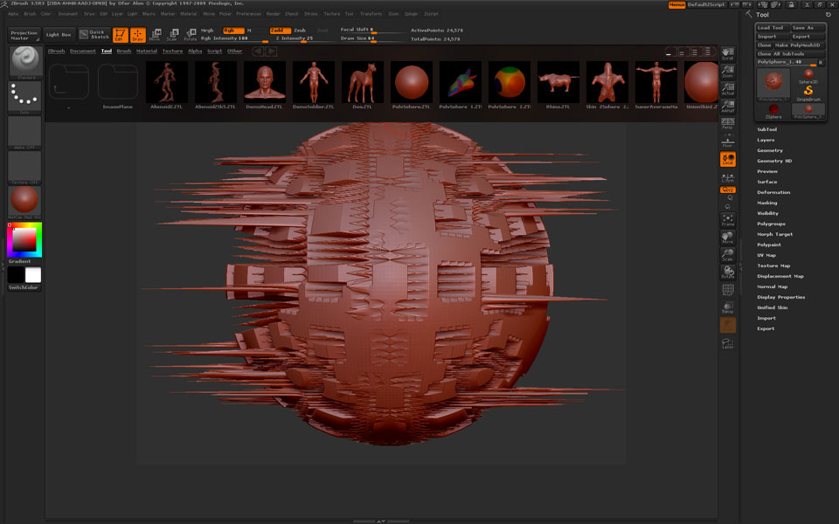Toggle Transp transparency mode
Image resolution: width=839 pixels, height=524 pixels.
(728, 307)
